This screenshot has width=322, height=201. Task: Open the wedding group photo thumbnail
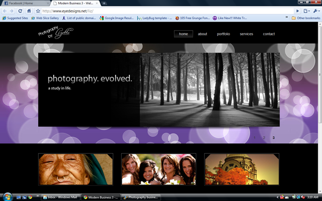point(159,169)
